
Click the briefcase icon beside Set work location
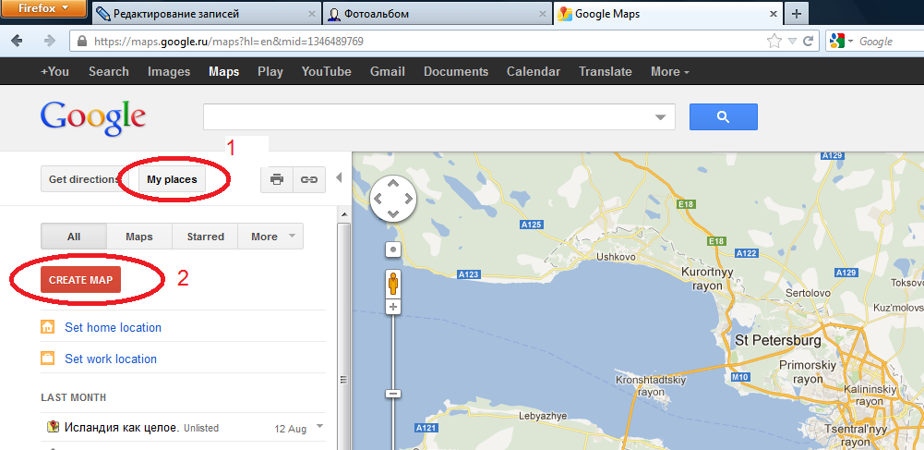(x=48, y=358)
